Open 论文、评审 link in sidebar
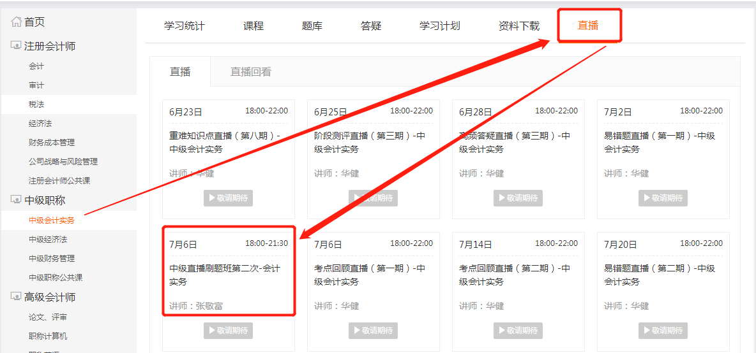This screenshot has height=353, width=756. point(47,317)
